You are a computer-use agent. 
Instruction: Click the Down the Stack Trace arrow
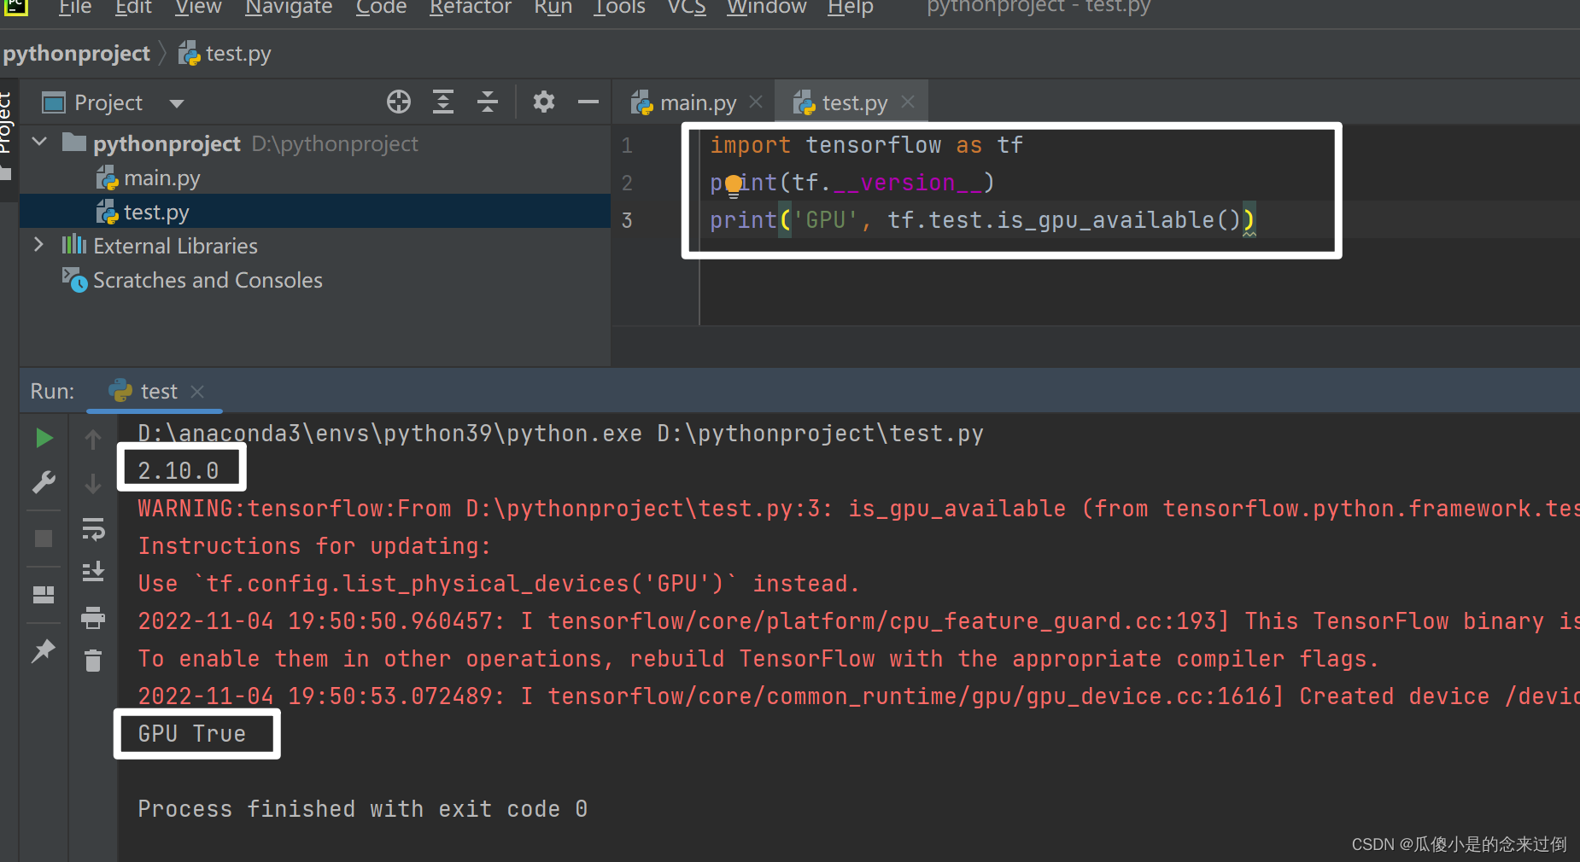tap(93, 484)
